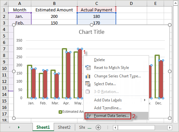Select the cell containing 180
This screenshot has height=132, width=179.
[x=97, y=17]
